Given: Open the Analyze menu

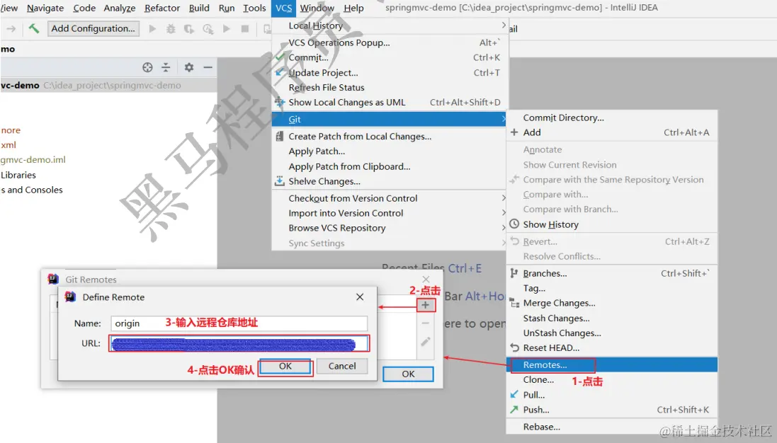Looking at the screenshot, I should point(120,8).
